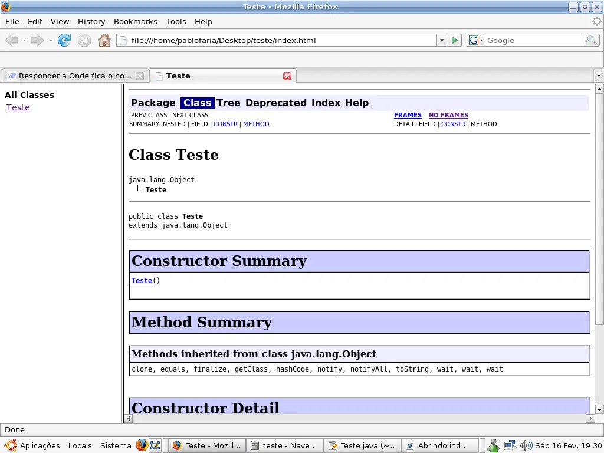Viewport: 604px width, 453px height.
Task: Click the Stop loading button
Action: [84, 40]
